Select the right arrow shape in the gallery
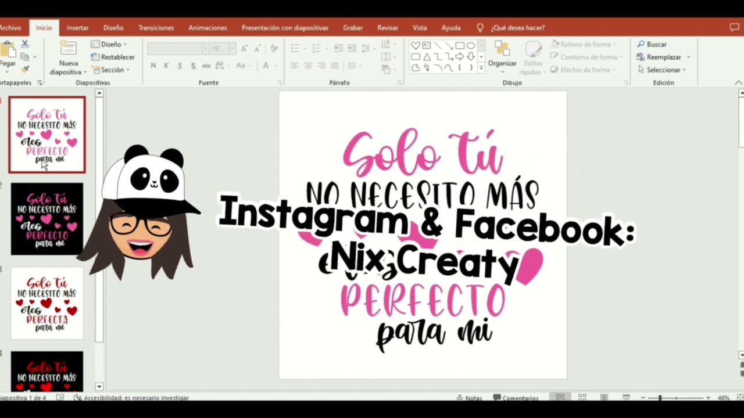Screen dimensions: 744x418 (460, 57)
